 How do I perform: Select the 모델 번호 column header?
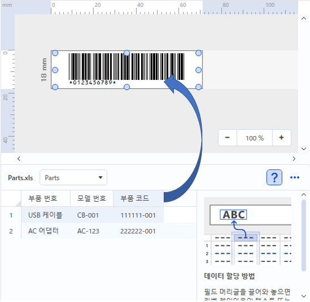point(92,198)
